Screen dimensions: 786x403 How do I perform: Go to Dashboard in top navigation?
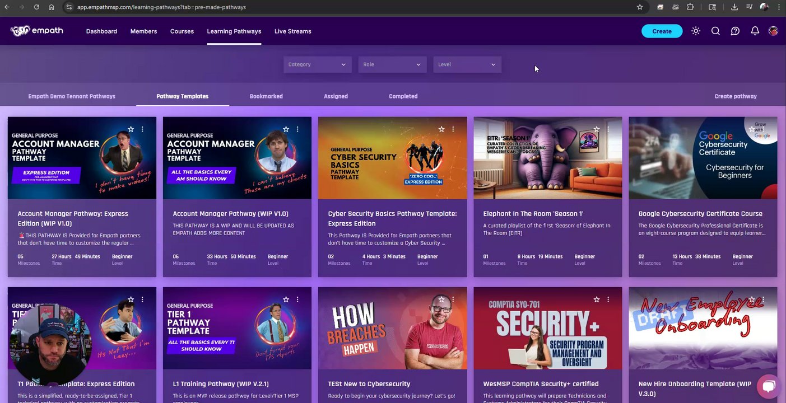click(x=101, y=31)
